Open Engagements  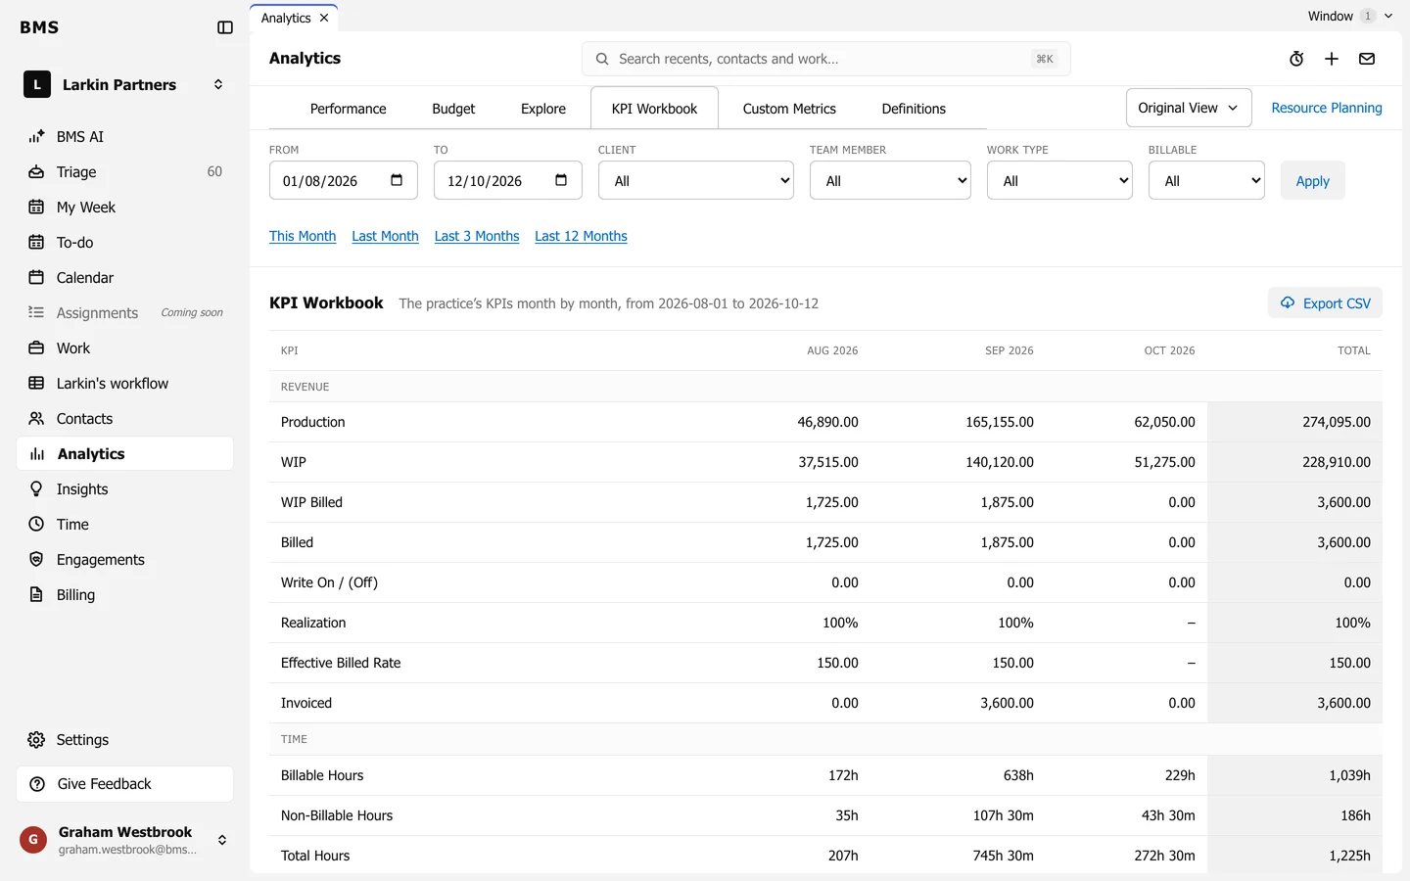(125, 560)
